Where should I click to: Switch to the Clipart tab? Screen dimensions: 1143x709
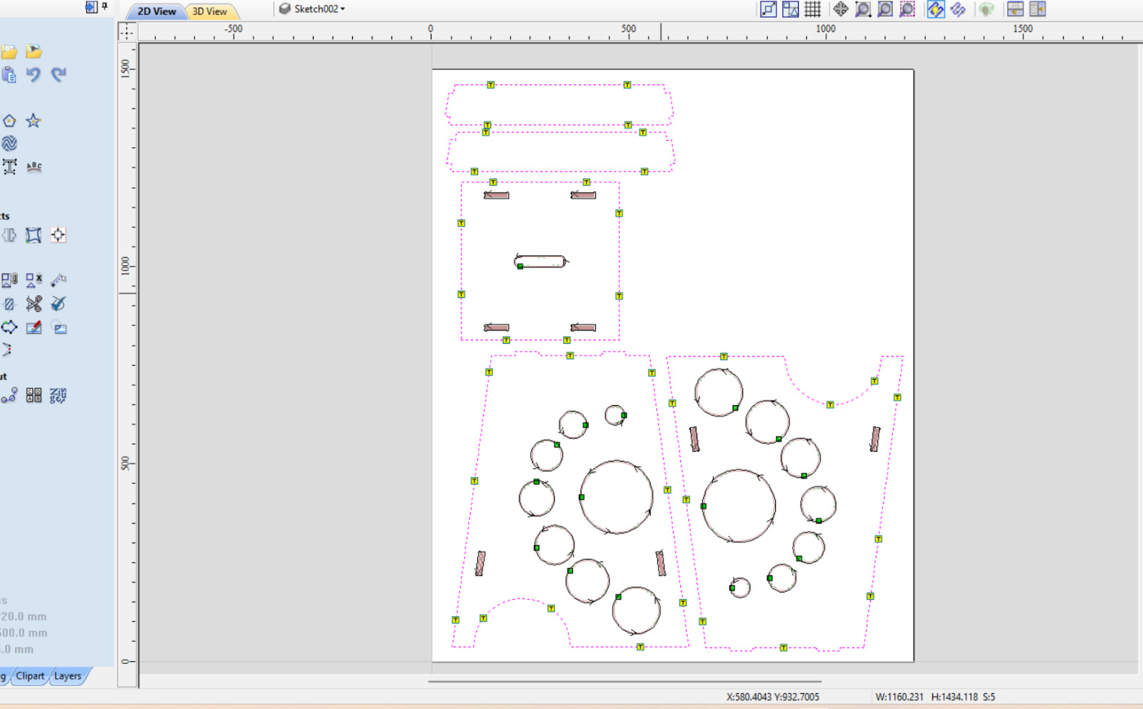[x=30, y=675]
